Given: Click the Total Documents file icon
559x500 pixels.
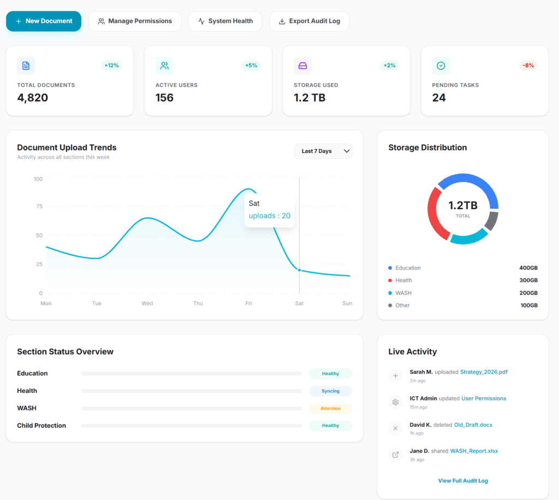Looking at the screenshot, I should click(26, 66).
